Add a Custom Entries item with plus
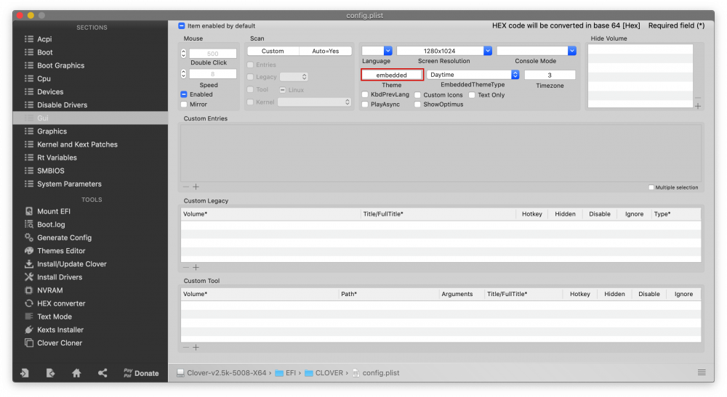 196,187
